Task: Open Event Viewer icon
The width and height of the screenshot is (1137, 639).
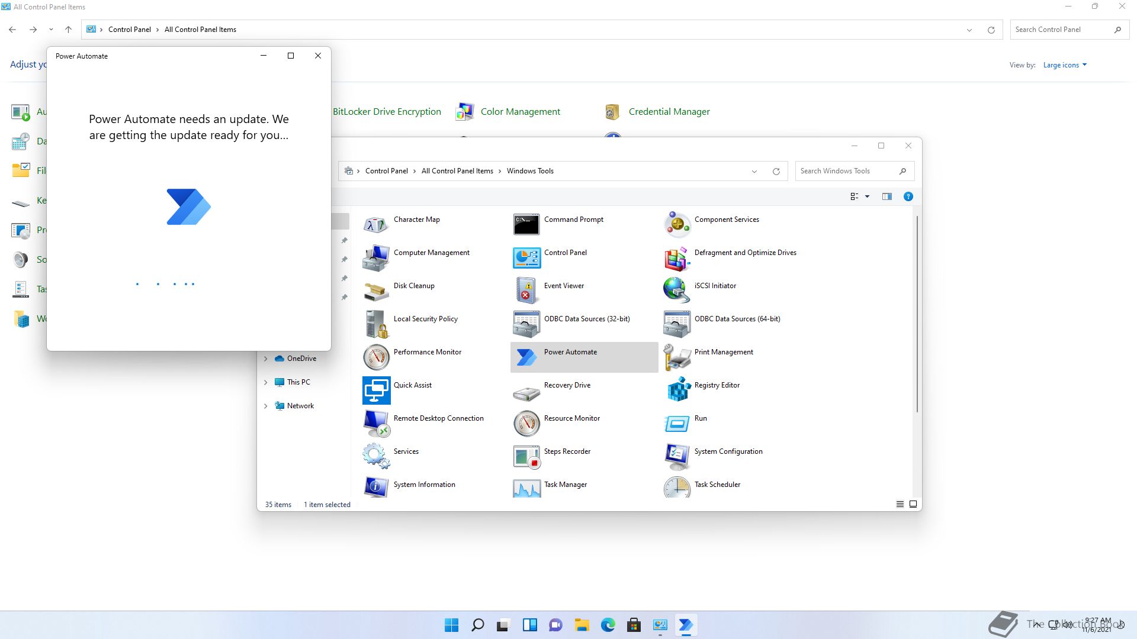Action: 526,291
